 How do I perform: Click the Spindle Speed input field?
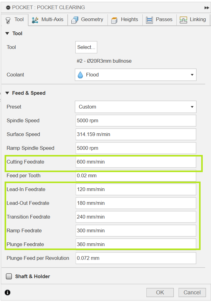(x=136, y=120)
